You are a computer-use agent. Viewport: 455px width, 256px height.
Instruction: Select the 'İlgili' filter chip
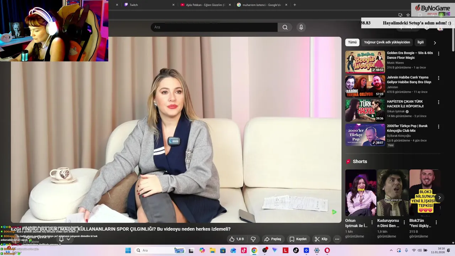[421, 42]
